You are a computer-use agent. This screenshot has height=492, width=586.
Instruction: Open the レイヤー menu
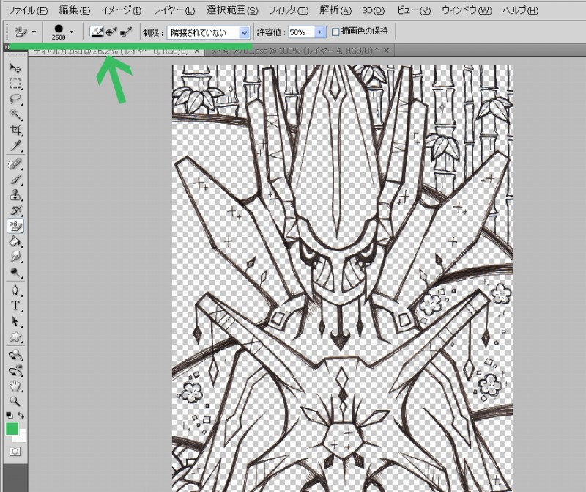(x=174, y=10)
